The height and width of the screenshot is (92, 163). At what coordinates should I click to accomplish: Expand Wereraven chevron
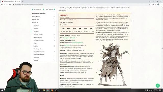55,57
